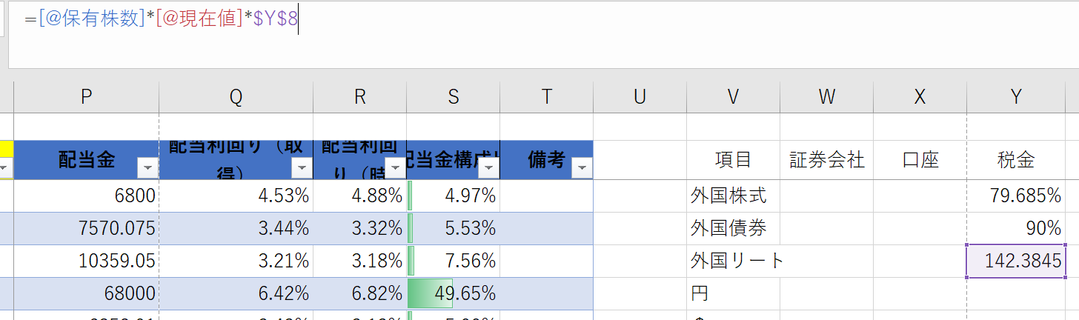The height and width of the screenshot is (320, 1079).
Task: Select column P header
Action: click(x=86, y=97)
